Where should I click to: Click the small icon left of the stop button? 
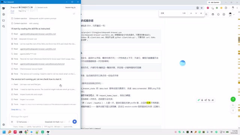tap(69, 122)
